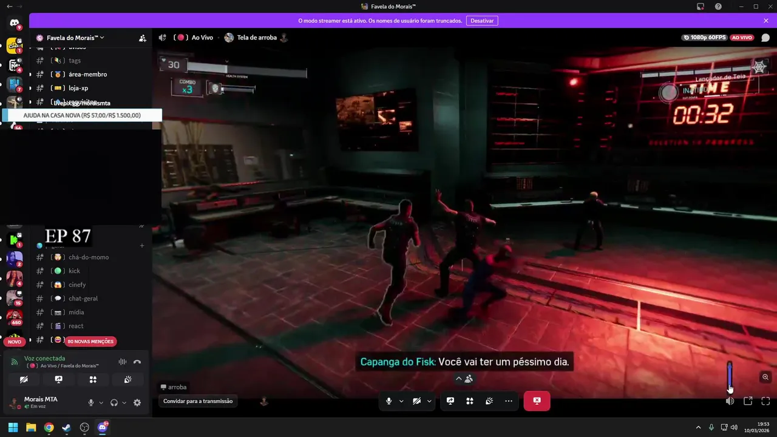Open soundboard in the voice panel
This screenshot has height=437, width=777.
pos(127,379)
